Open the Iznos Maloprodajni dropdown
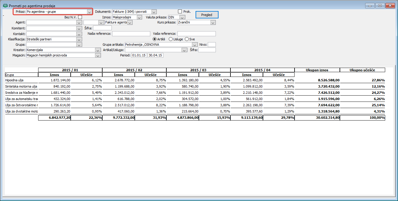This screenshot has width=398, height=201. point(139,18)
